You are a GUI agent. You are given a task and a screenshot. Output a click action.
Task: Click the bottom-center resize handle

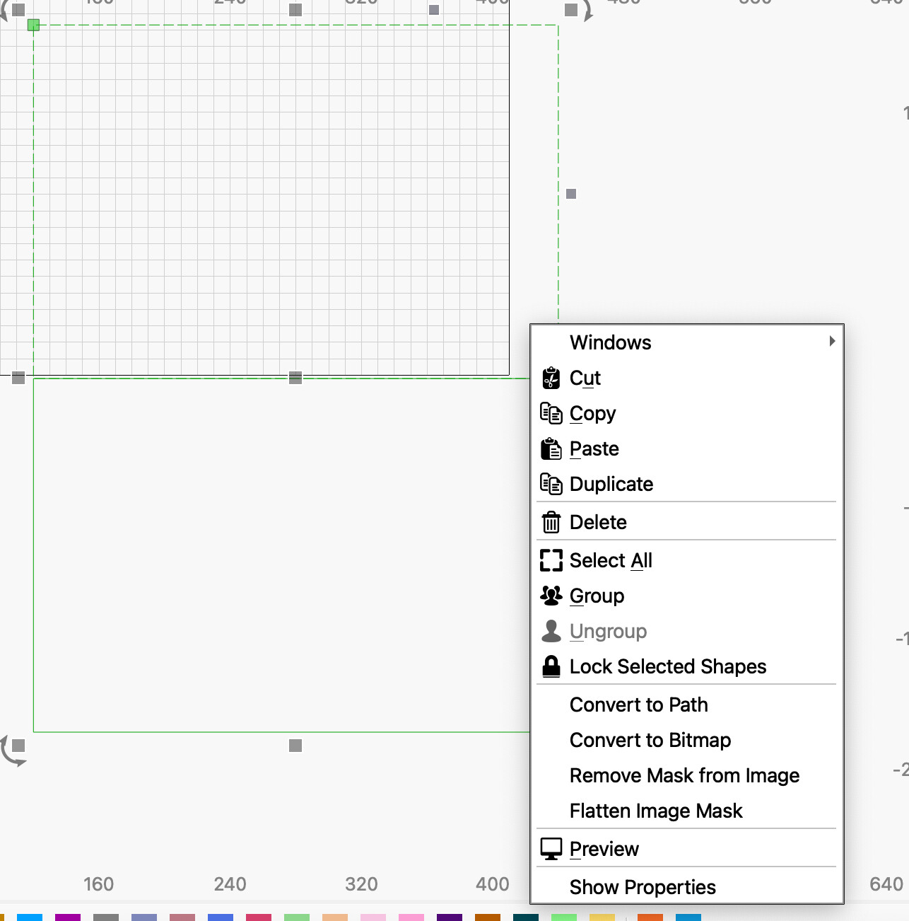point(295,746)
